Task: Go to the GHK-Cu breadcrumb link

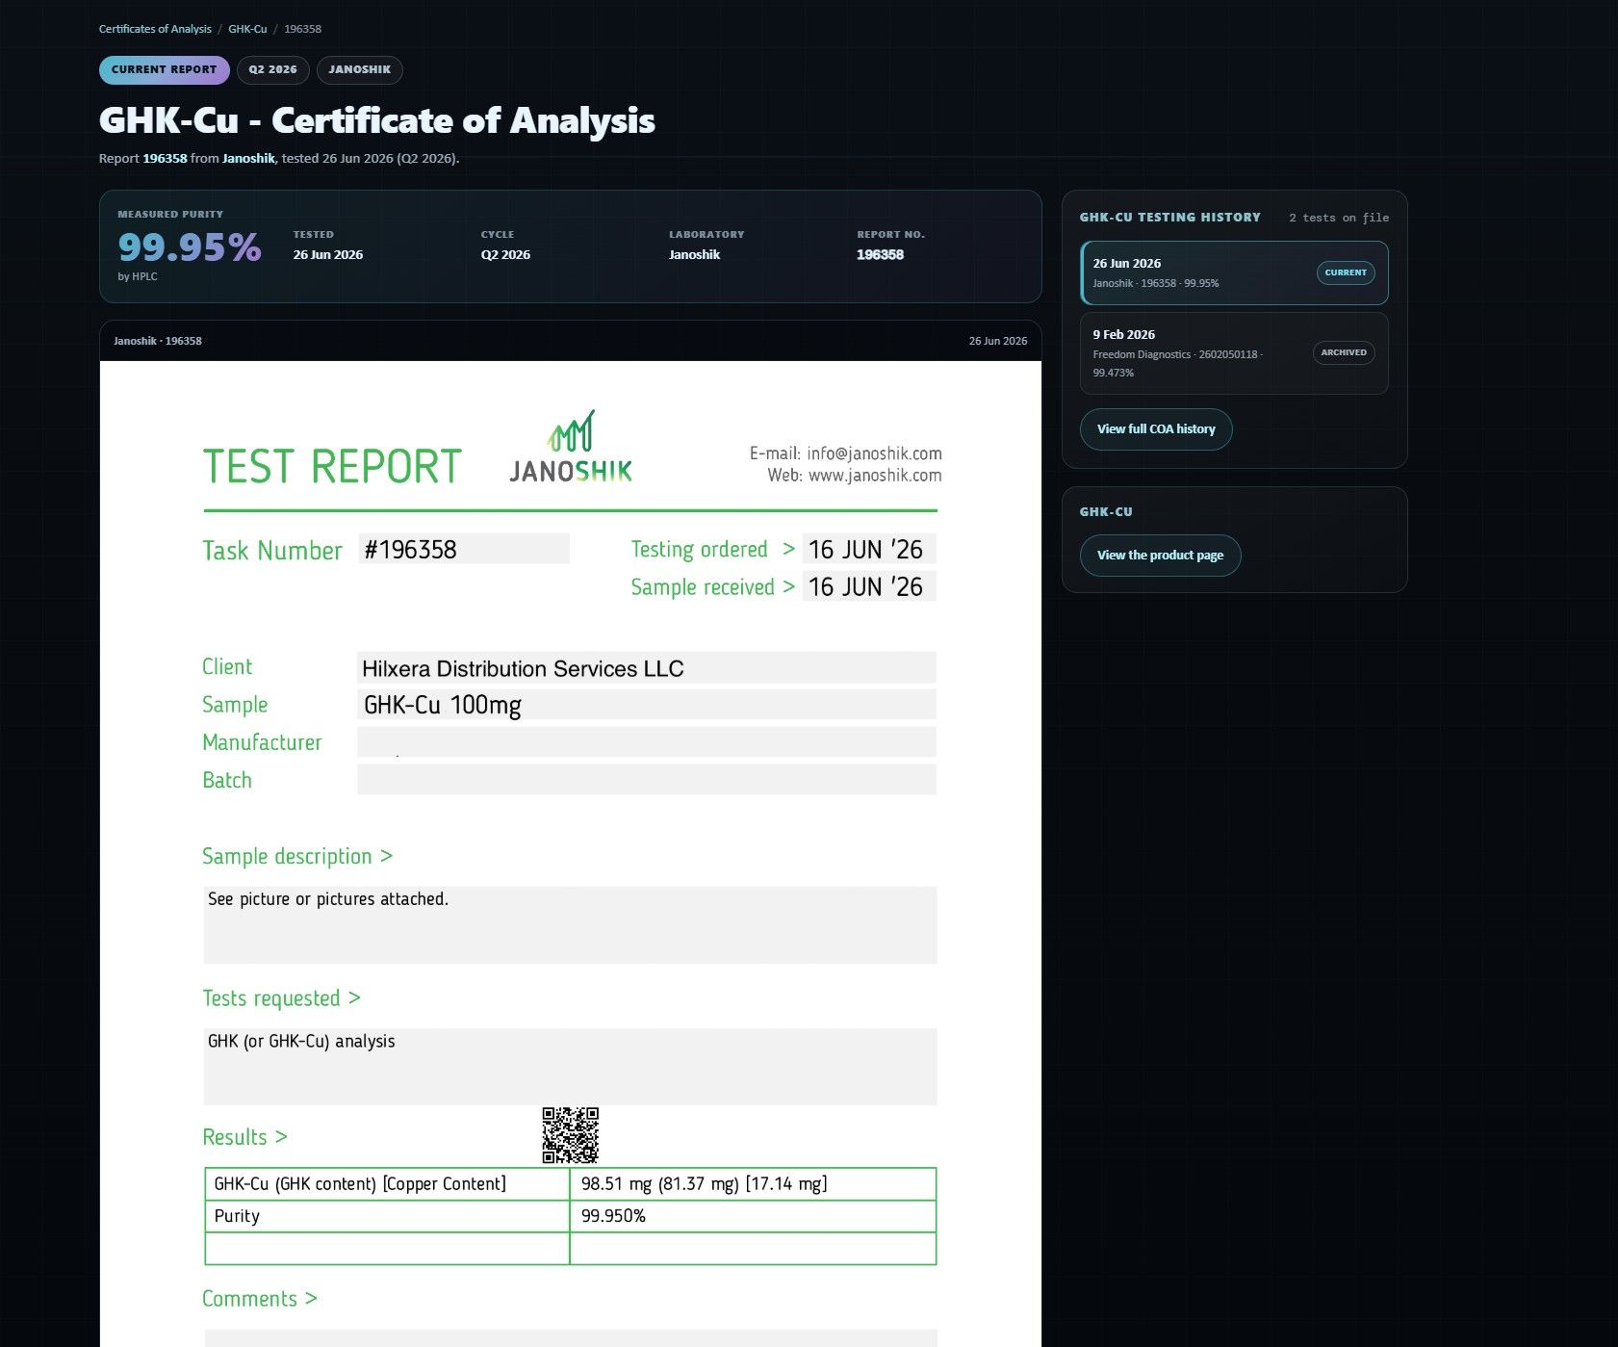Action: [247, 29]
